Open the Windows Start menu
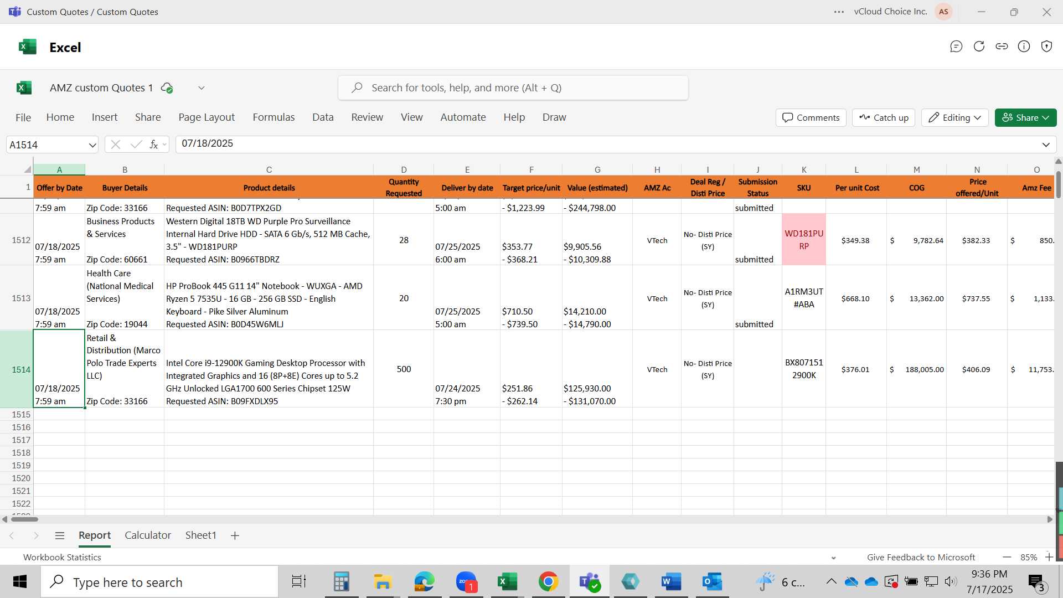1063x598 pixels. click(x=20, y=582)
